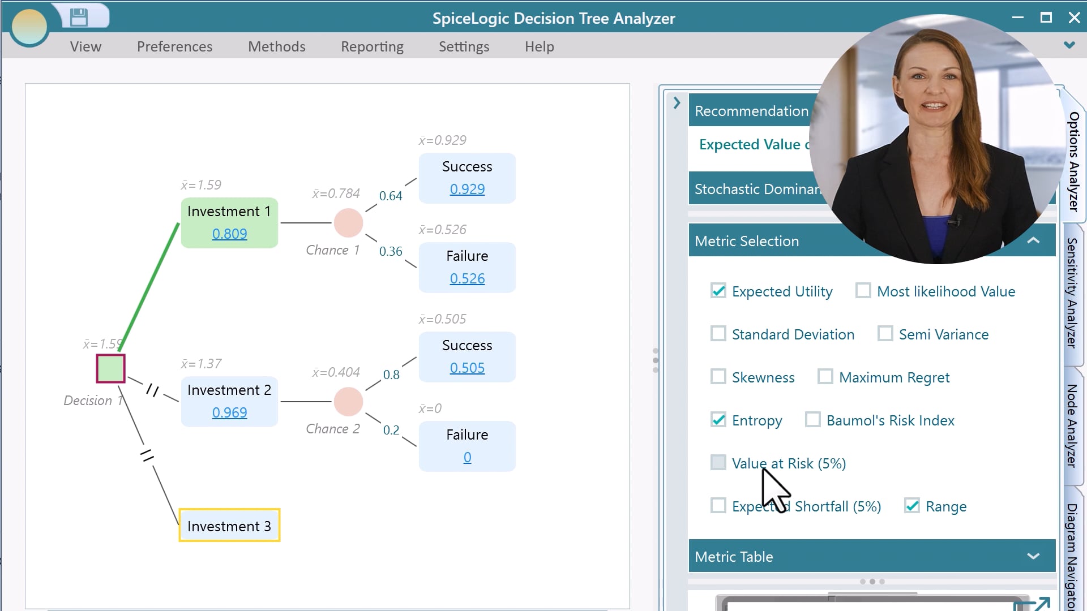Expand the Metric Table section

[1033, 556]
